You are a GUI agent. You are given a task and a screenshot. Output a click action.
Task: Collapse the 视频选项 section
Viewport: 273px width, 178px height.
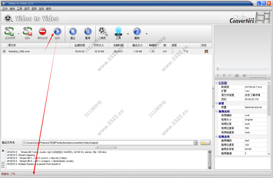click(x=217, y=112)
